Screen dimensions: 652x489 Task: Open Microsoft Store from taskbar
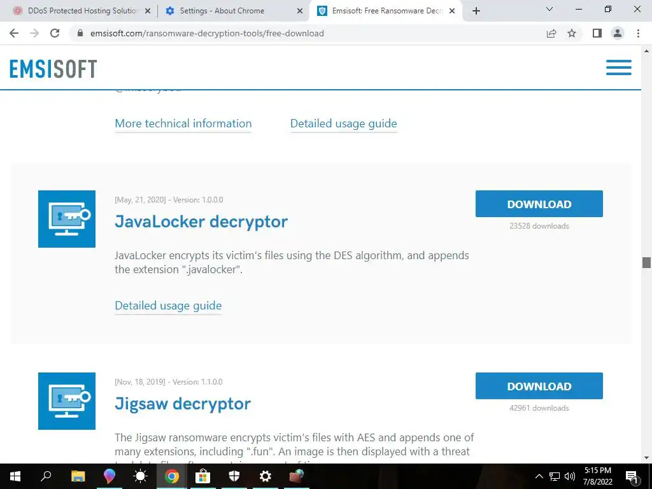(202, 476)
